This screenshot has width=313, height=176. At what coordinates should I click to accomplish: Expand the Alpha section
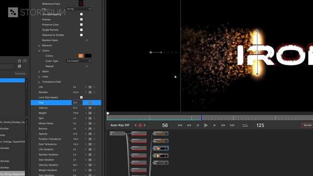(39, 71)
